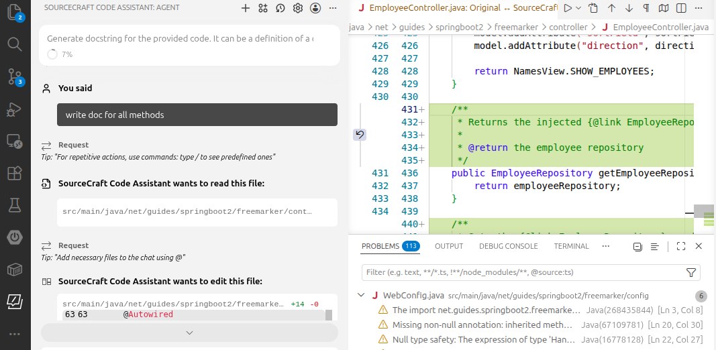Open the account profile icon in the assistant header
This screenshot has height=350, width=716.
click(315, 8)
